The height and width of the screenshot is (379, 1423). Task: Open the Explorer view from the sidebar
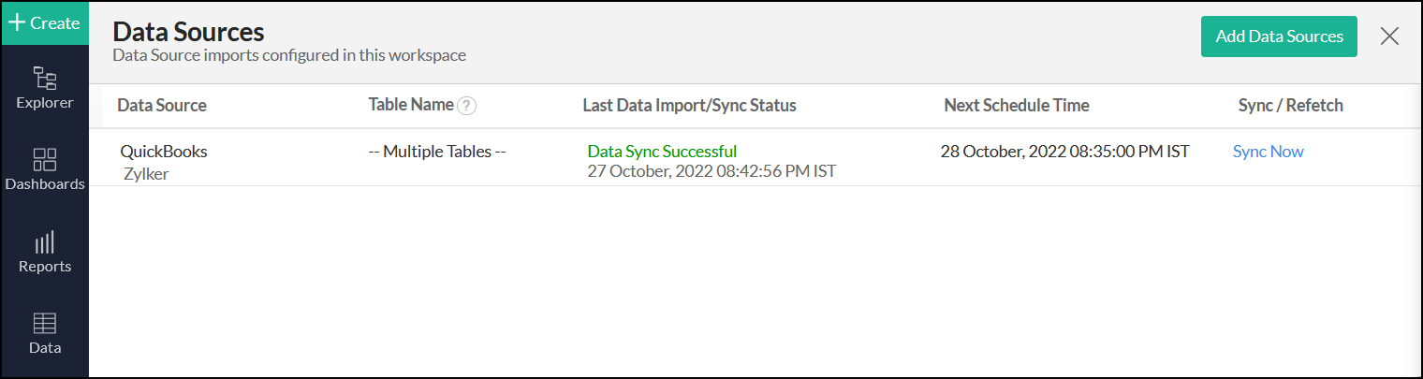coord(44,86)
